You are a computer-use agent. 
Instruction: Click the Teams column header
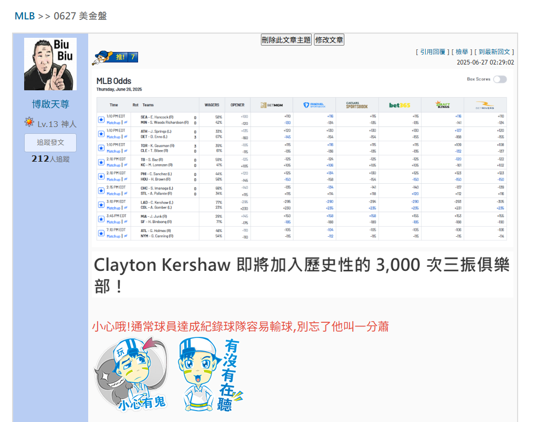[x=148, y=105]
